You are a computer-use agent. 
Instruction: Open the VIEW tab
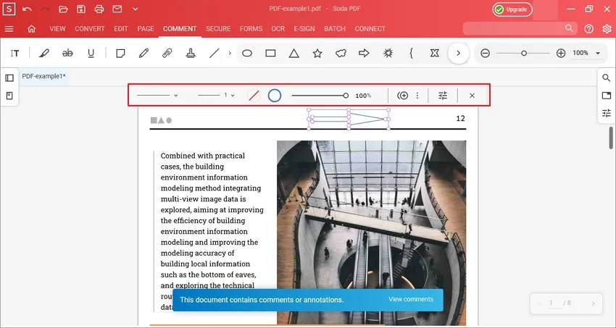pos(57,29)
